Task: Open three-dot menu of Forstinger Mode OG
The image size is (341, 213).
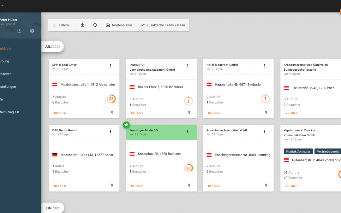Action: [x=188, y=132]
